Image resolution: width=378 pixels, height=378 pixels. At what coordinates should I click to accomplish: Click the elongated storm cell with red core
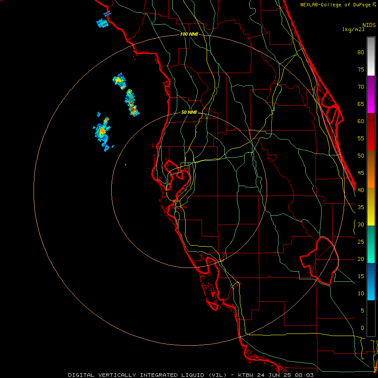[x=131, y=103]
